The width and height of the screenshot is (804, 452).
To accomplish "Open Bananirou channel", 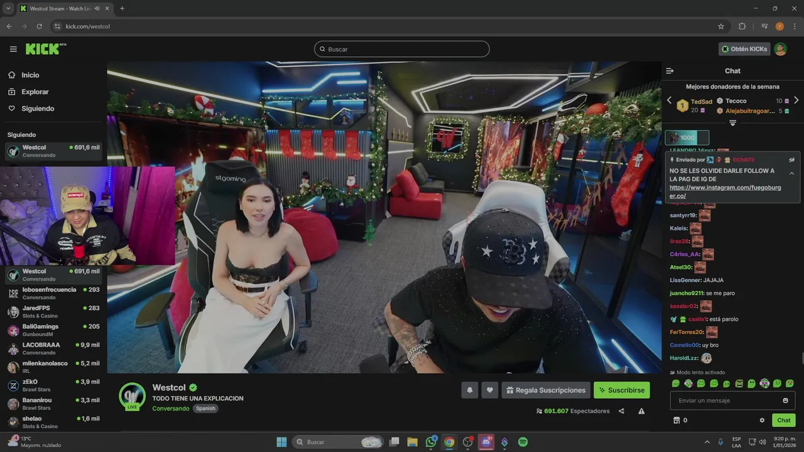I will coord(53,403).
